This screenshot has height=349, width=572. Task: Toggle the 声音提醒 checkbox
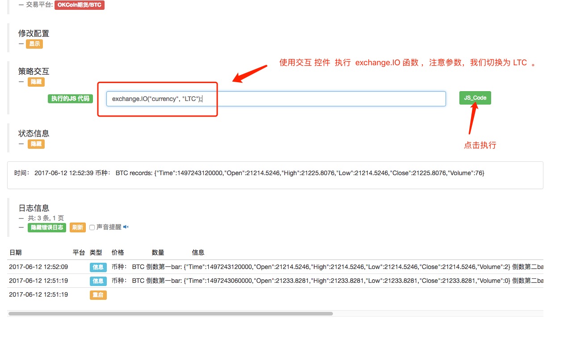tap(92, 227)
